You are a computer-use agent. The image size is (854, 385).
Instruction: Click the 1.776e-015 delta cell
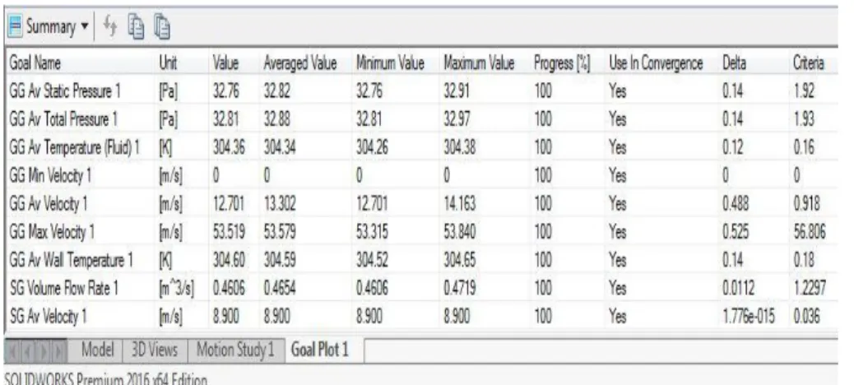[x=750, y=318]
